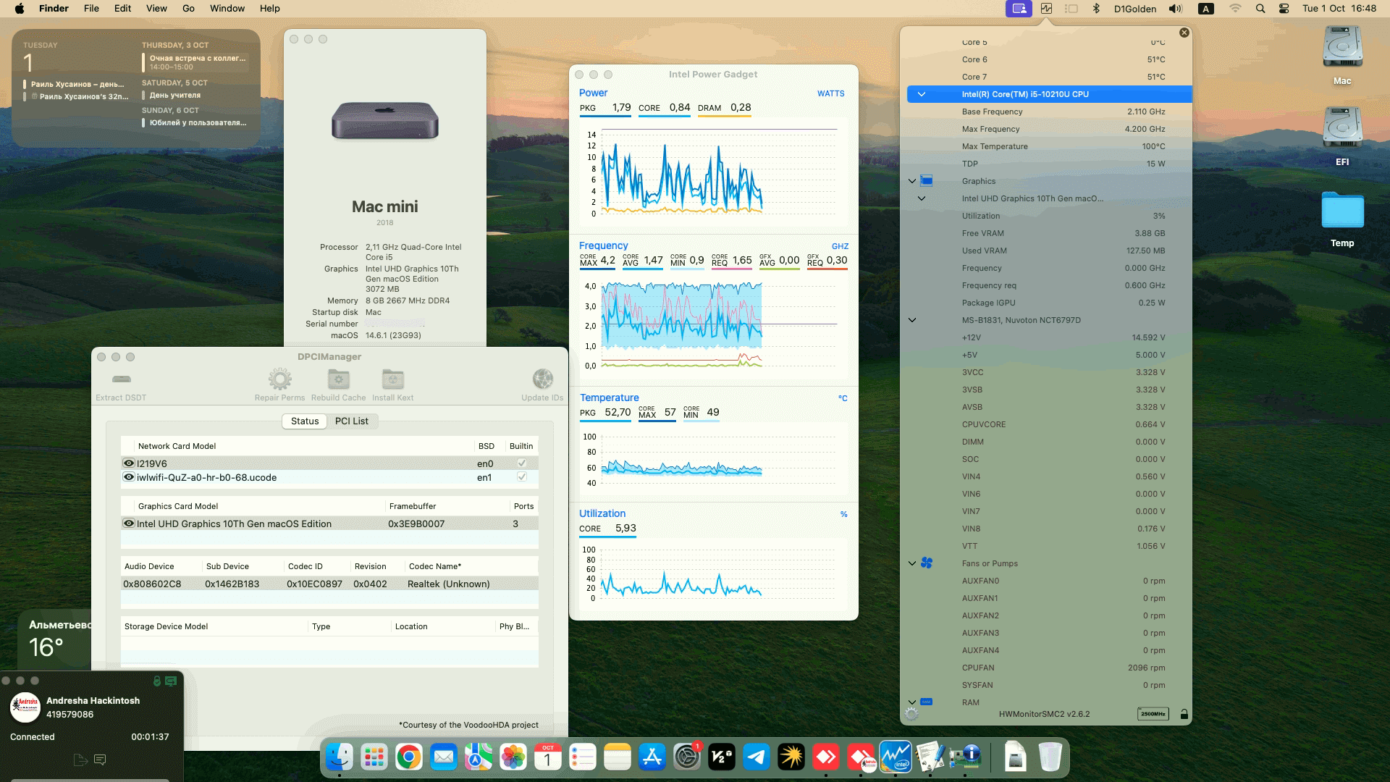1390x782 pixels.
Task: Open System Settings from the Dock
Action: pos(687,757)
